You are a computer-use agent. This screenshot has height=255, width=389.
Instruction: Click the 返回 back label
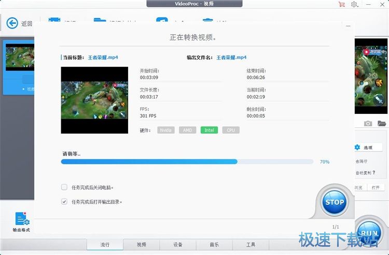(x=26, y=23)
